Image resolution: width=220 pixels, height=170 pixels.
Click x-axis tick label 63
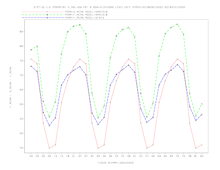(159, 156)
